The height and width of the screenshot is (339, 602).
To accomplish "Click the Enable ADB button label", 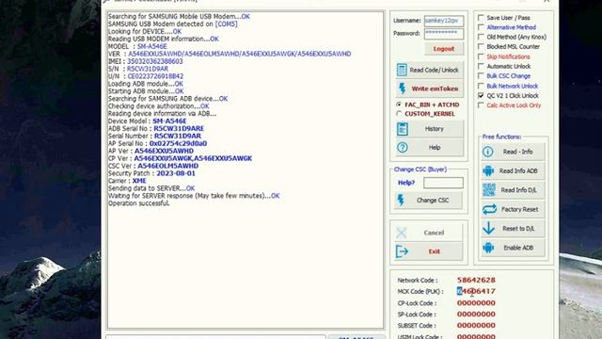I will [x=518, y=248].
